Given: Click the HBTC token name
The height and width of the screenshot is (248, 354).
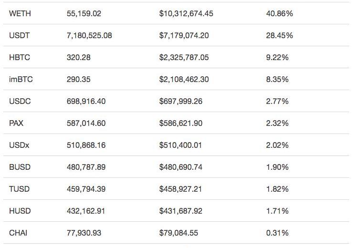Looking at the screenshot, I should pyautogui.click(x=20, y=58).
